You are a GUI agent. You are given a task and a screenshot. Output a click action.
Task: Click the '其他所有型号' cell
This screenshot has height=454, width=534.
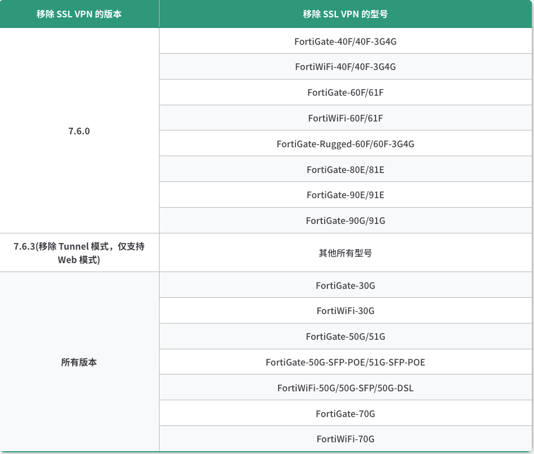345,253
